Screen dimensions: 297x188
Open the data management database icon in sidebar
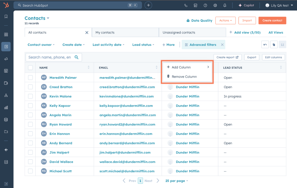[6, 119]
